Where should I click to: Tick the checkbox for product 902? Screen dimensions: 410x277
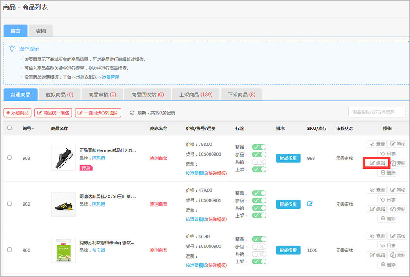coord(10,204)
